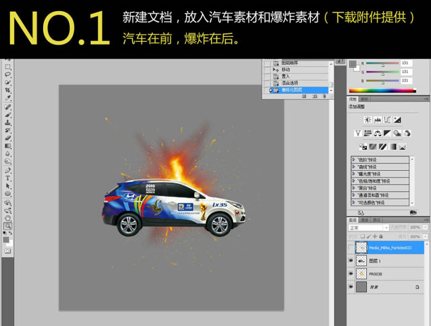
Task: Toggle lock position
Action: pos(375,236)
